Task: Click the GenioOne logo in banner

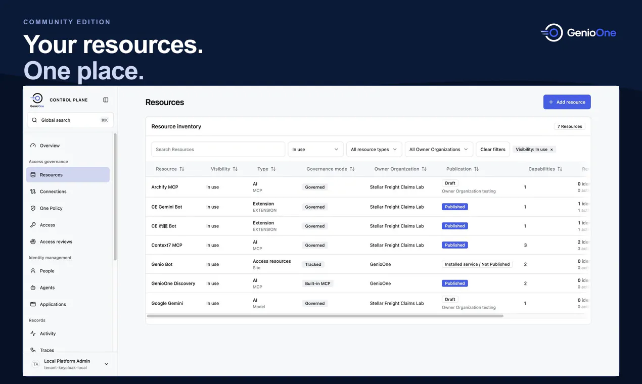Action: [578, 33]
